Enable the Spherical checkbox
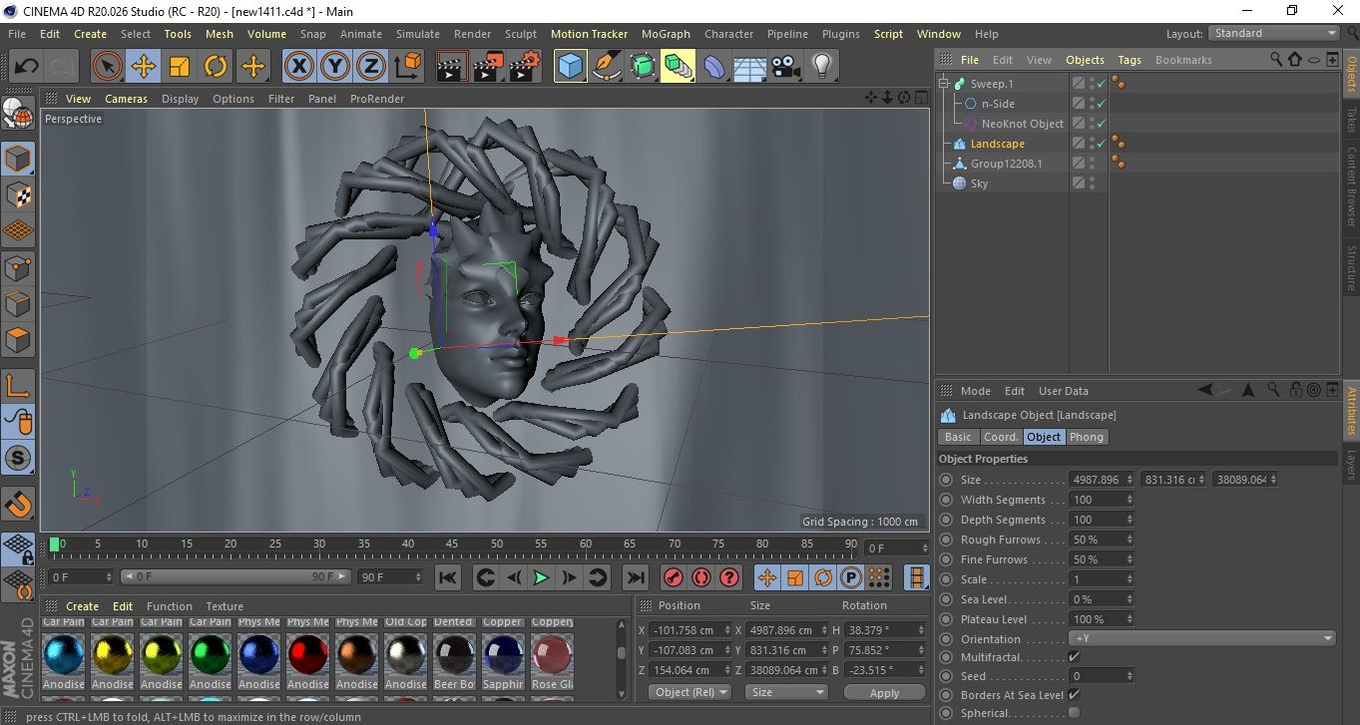The width and height of the screenshot is (1360, 725). point(1074,713)
